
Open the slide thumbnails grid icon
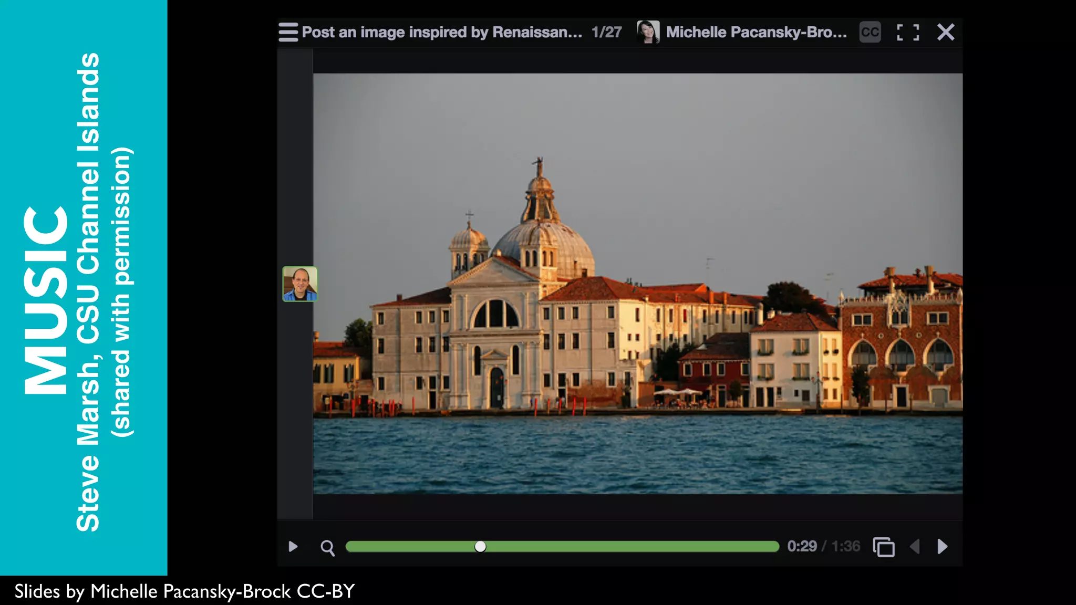[x=884, y=547]
